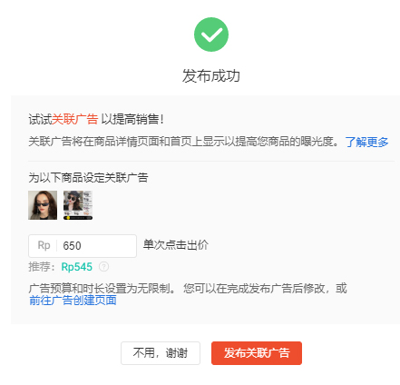Click the question-mark help icon beside Rp545

pyautogui.click(x=103, y=267)
